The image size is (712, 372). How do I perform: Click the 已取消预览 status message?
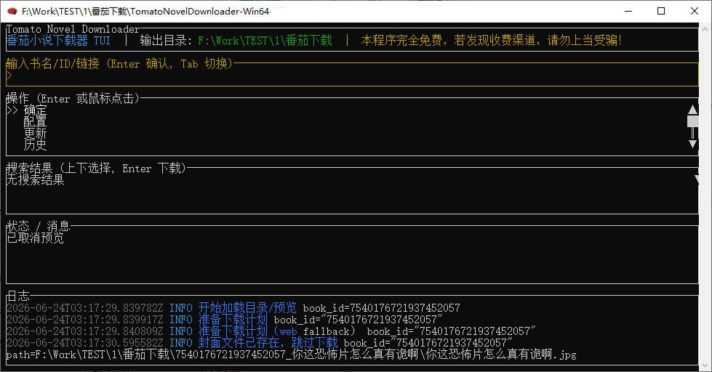(36, 238)
